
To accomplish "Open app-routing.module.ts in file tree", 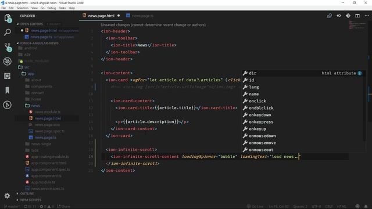I will [50, 157].
